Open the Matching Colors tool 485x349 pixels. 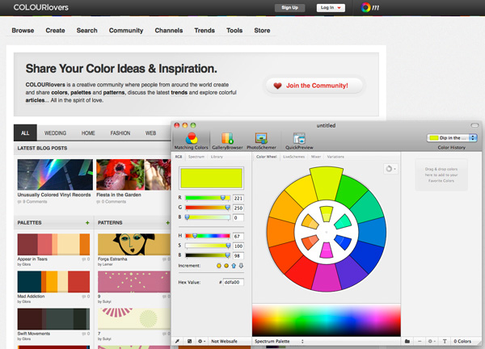pyautogui.click(x=191, y=141)
